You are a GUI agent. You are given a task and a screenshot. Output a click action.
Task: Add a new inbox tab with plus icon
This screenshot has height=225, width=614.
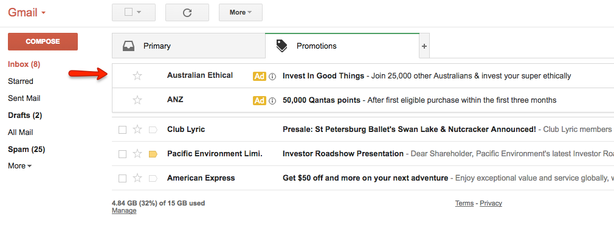(424, 46)
